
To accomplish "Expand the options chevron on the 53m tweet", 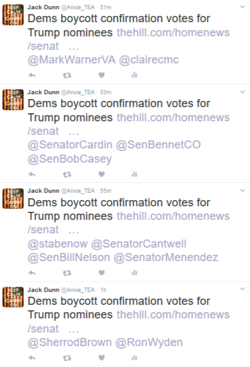I will point(242,92).
